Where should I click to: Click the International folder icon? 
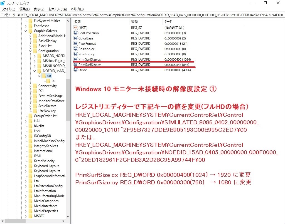[31, 151]
